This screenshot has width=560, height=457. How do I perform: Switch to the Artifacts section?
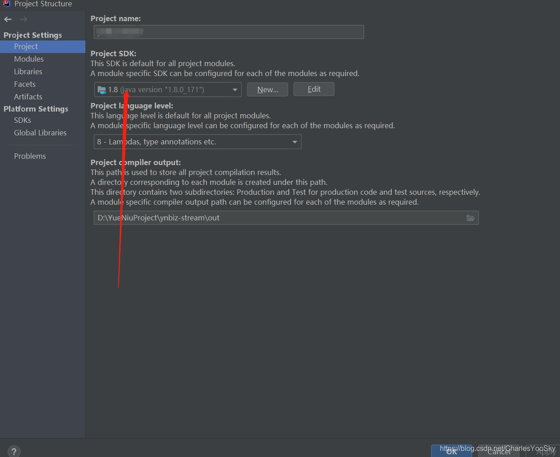[x=28, y=96]
